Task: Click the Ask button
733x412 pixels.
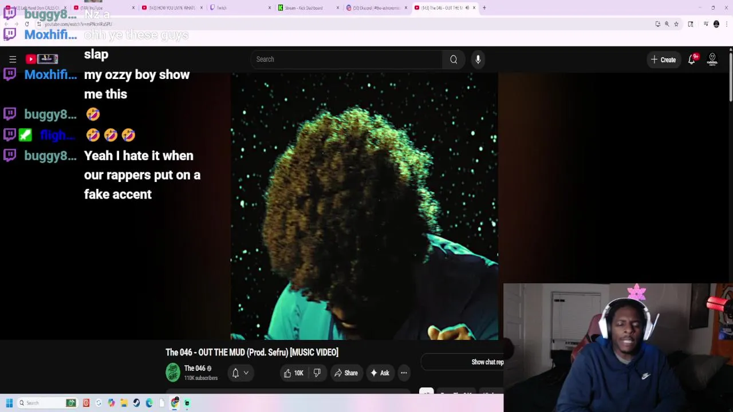Action: point(380,373)
